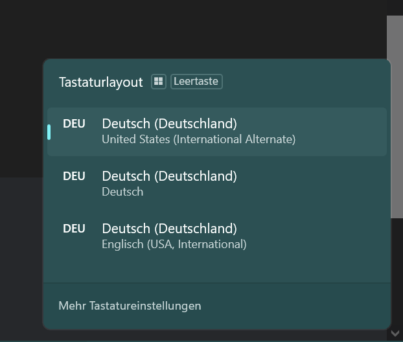Click empty flyout space below the layout list

pyautogui.click(x=217, y=272)
